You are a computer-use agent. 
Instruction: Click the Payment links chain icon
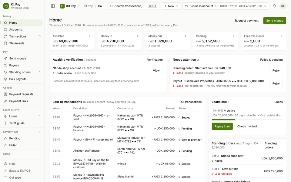pyautogui.click(x=5, y=101)
